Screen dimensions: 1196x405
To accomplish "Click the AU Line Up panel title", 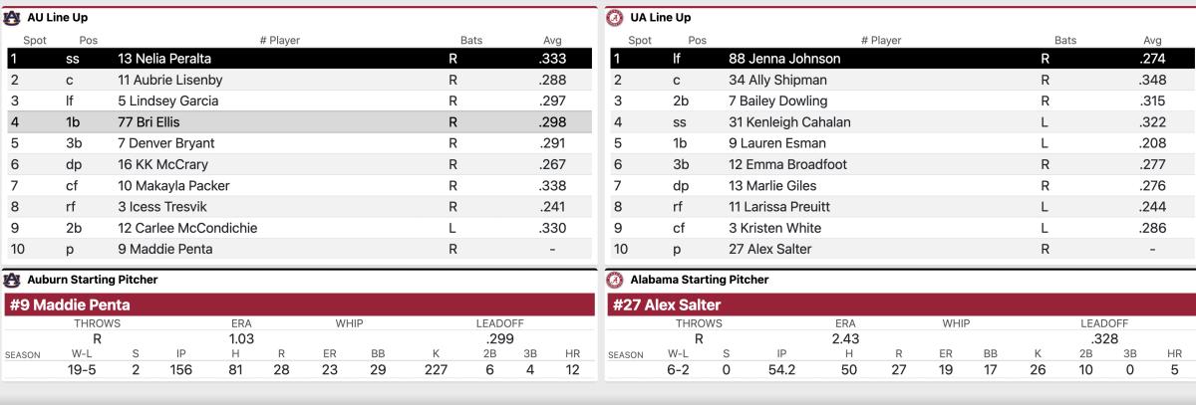I will click(x=58, y=17).
